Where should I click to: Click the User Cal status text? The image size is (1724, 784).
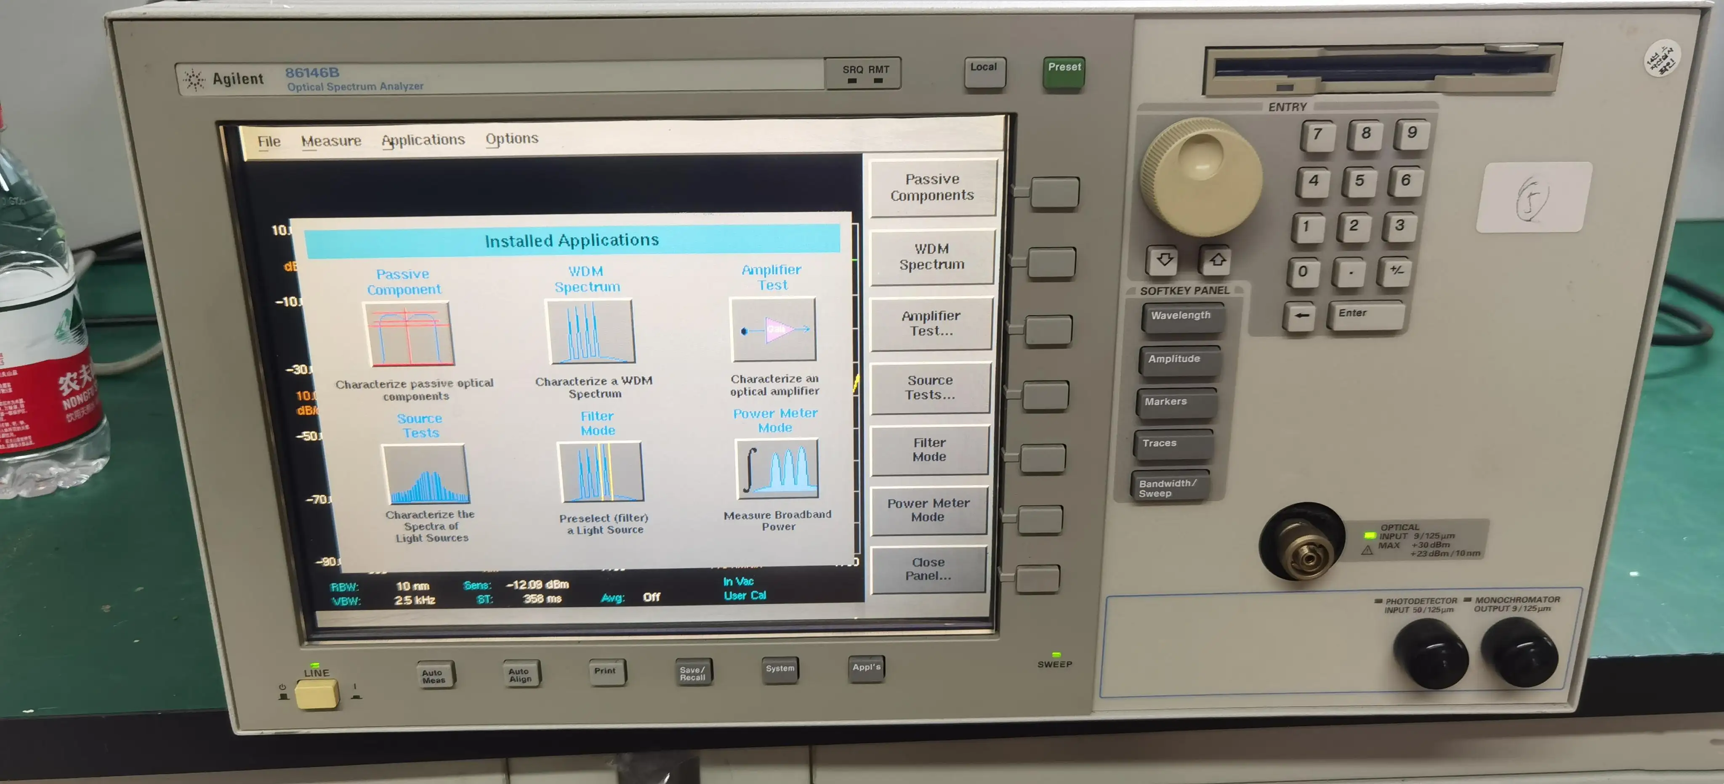click(745, 595)
